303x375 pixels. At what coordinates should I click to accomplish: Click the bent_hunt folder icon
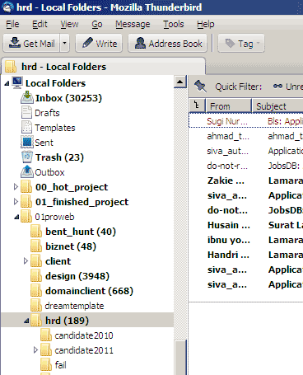[36, 232]
